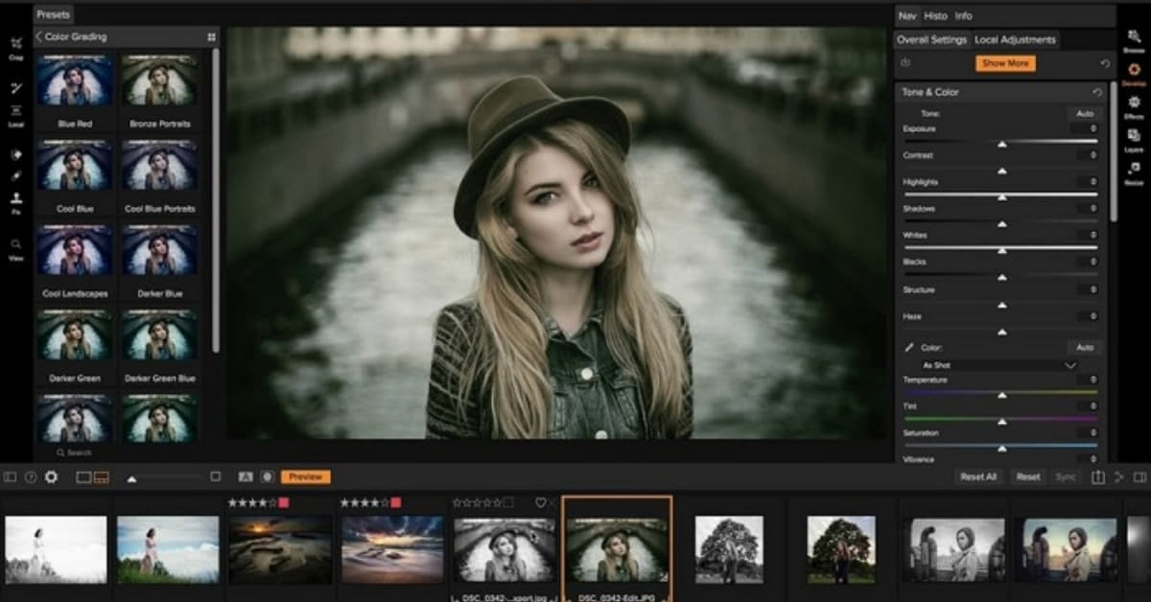1151x602 pixels.
Task: Toggle the A clipping view button
Action: [245, 476]
